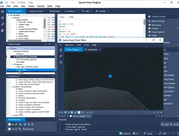Click the labeled text button in the bottom-left toolbar
The height and width of the screenshot is (136, 179).
tap(28, 129)
